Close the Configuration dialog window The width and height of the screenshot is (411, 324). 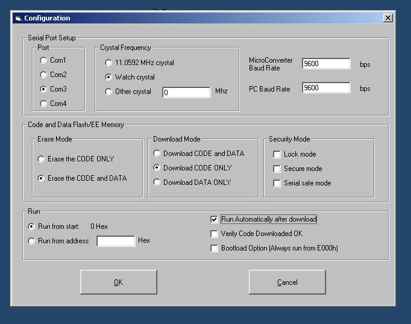pos(387,18)
